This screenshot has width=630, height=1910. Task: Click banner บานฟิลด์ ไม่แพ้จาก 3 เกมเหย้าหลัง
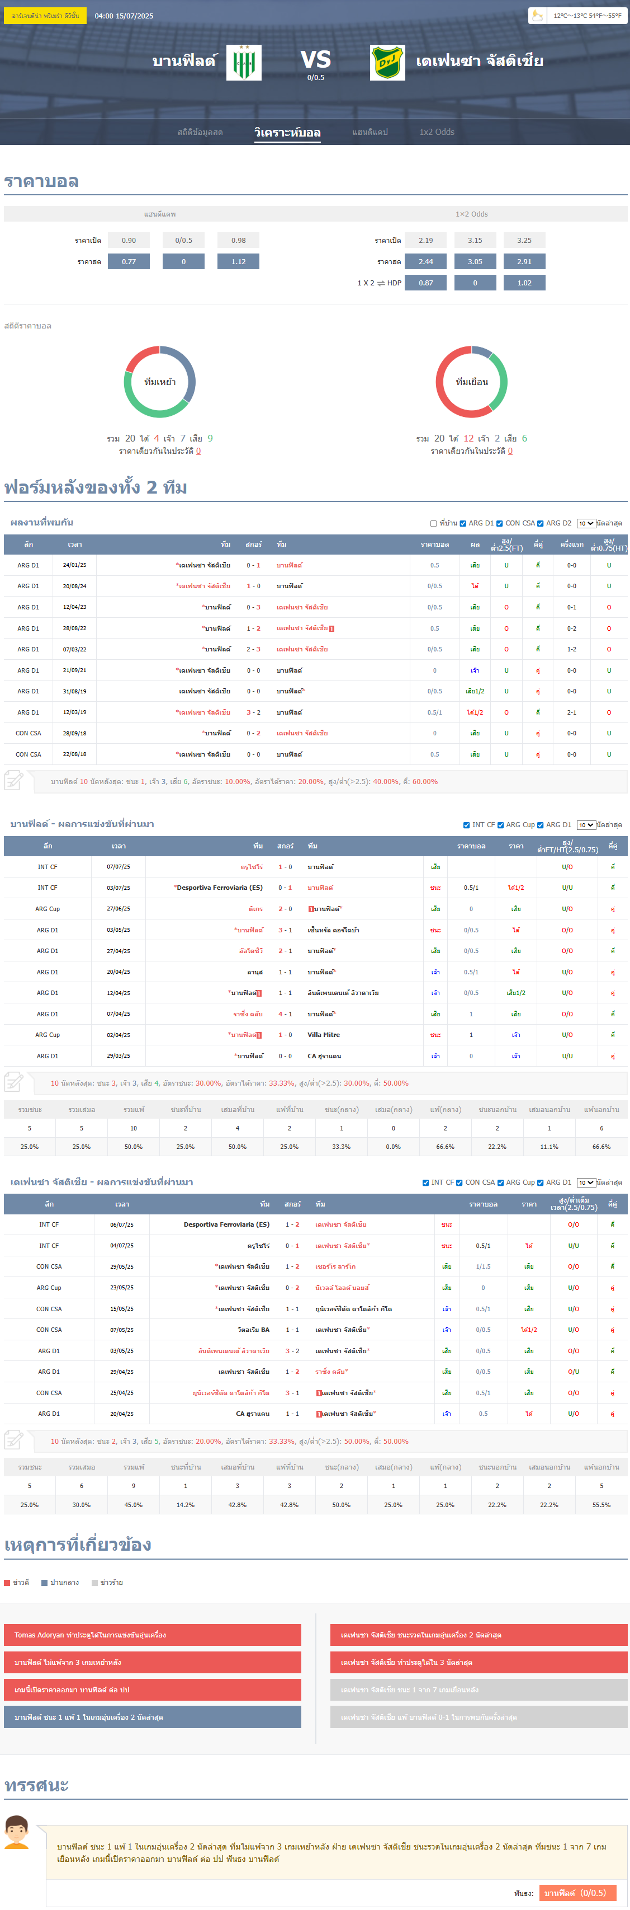coord(153,1662)
